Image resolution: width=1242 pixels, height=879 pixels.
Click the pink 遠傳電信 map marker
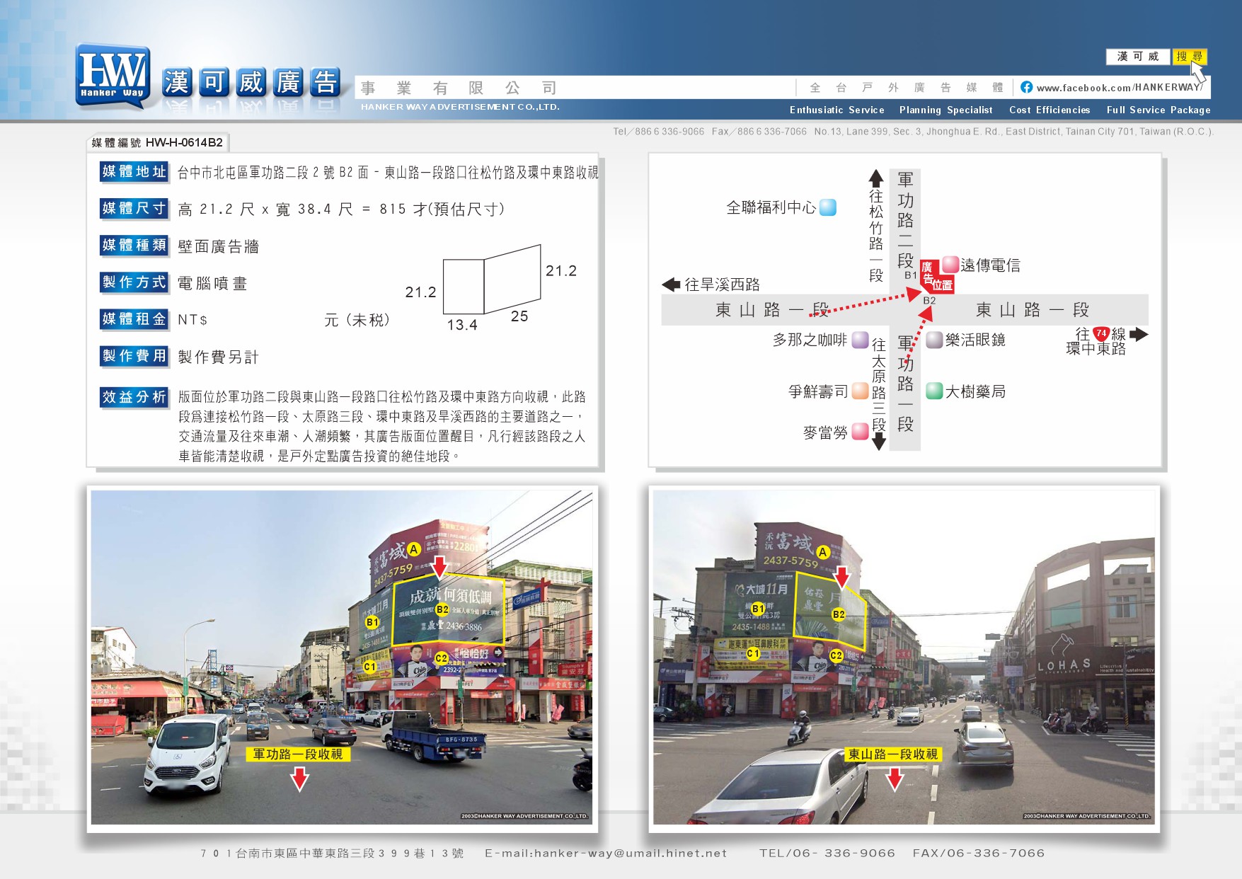click(950, 265)
